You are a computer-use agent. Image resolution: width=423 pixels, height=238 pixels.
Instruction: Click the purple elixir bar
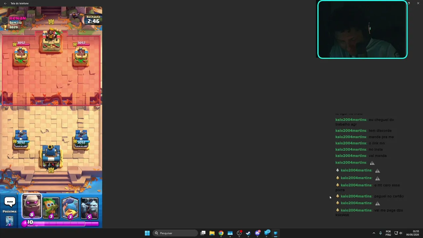pos(61,224)
